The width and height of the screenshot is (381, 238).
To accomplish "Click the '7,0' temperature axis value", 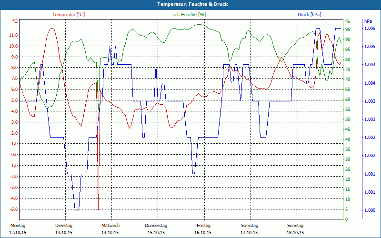I will 14,79.
